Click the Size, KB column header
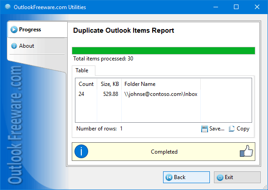This screenshot has height=190, width=268. tap(109, 84)
